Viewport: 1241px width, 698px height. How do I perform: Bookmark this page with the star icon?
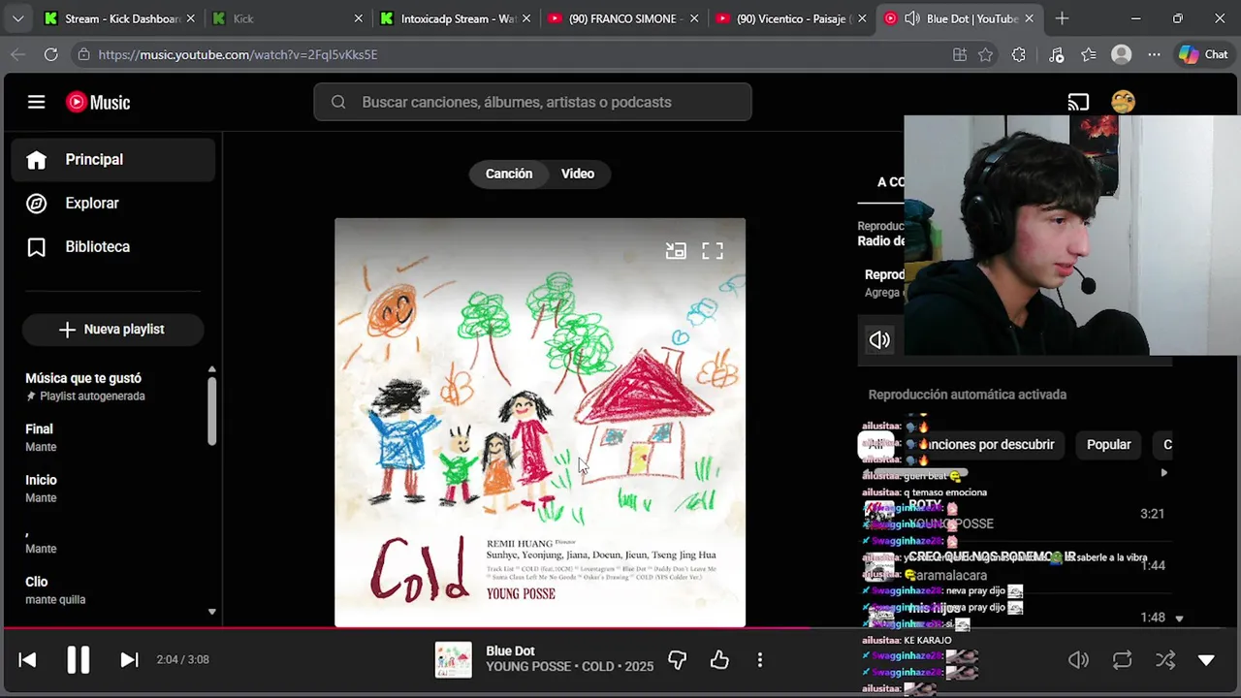pyautogui.click(x=986, y=55)
